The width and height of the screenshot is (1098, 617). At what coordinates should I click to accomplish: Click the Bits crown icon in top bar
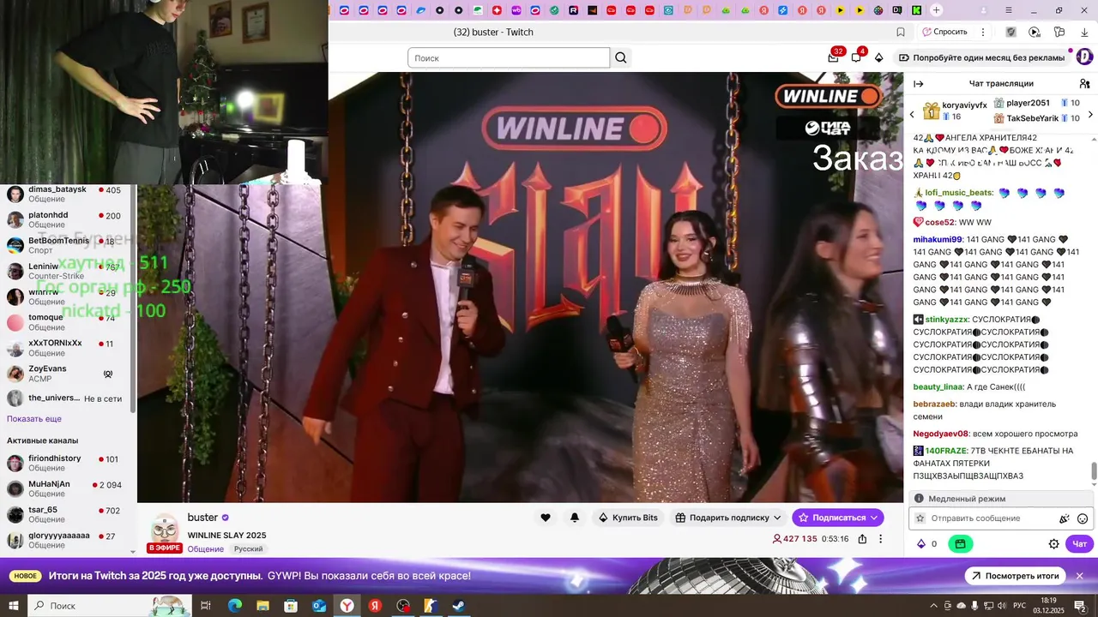click(878, 57)
